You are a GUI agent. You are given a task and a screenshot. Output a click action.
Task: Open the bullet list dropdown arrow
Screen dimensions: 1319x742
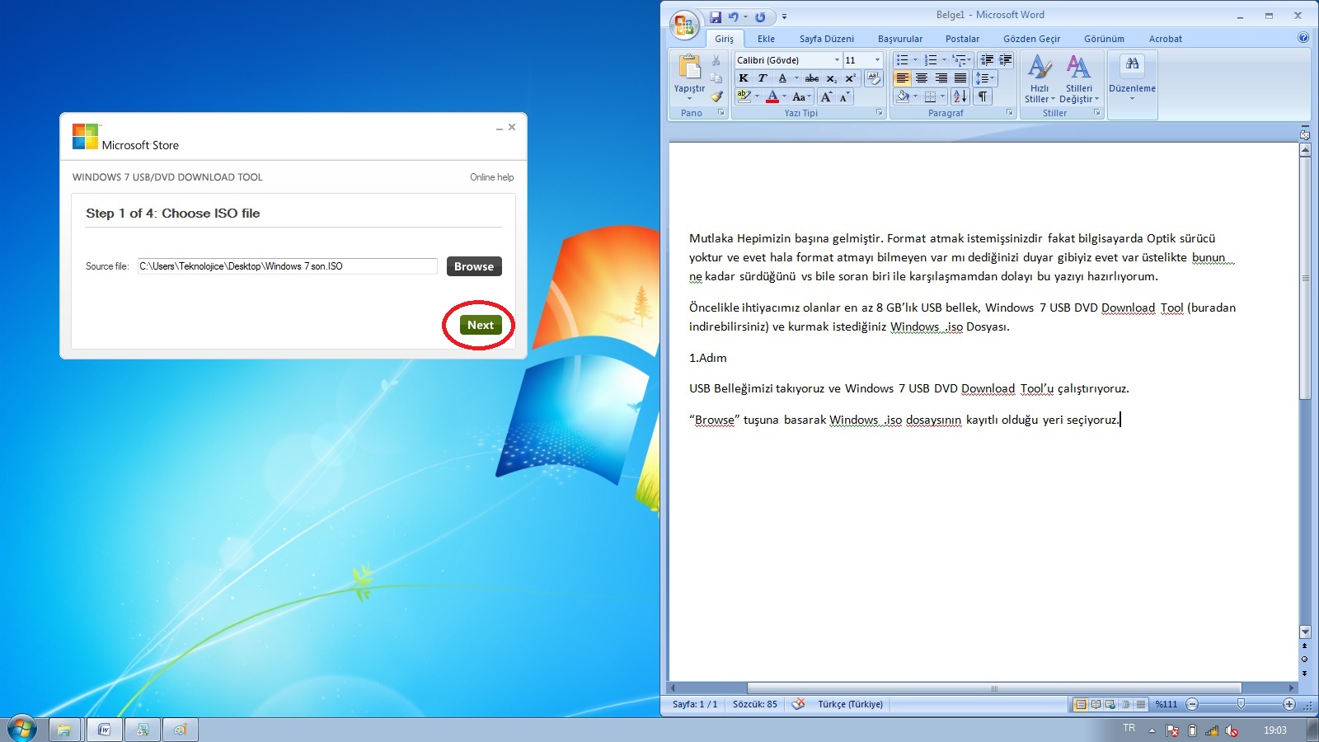click(x=915, y=60)
